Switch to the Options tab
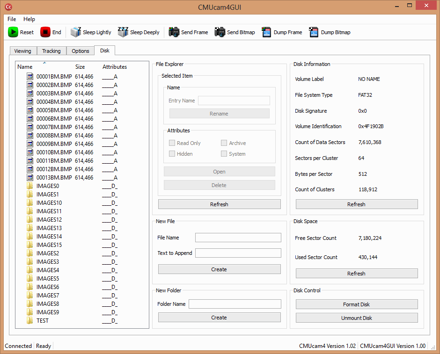Viewport: 440px width, 354px height. [x=81, y=51]
